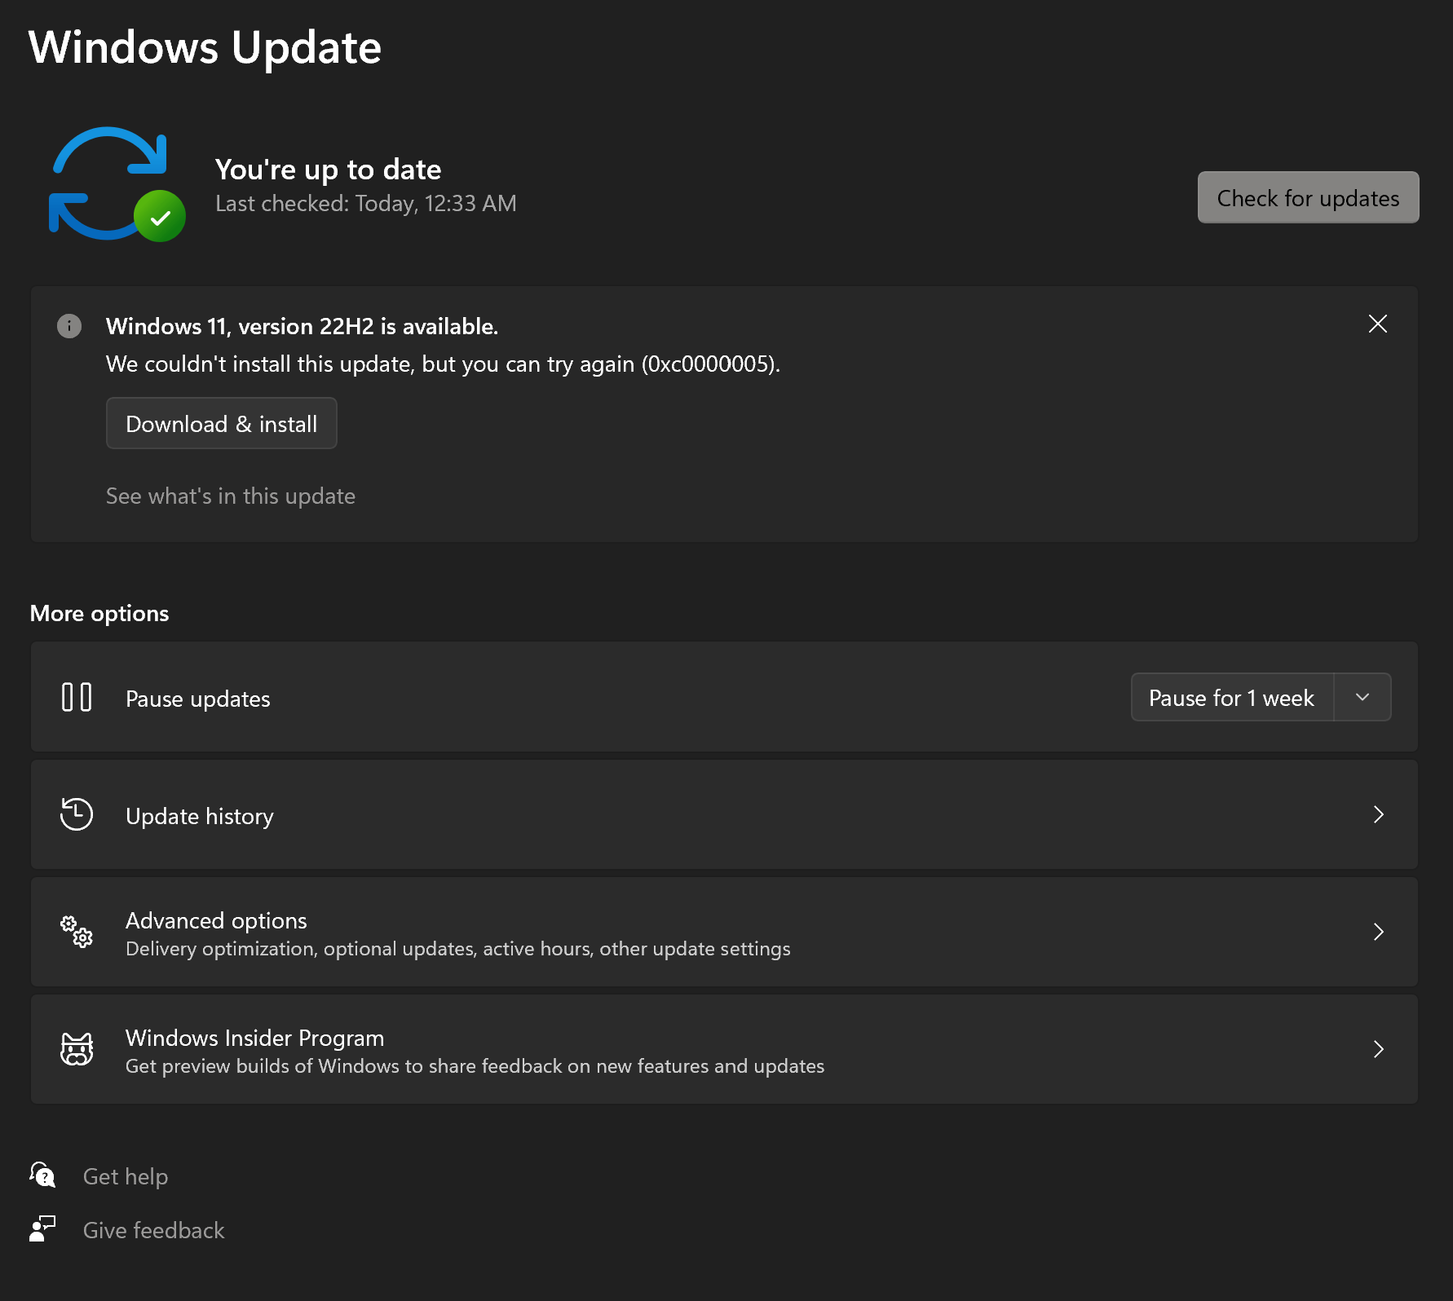Click Check for updates button
Viewport: 1453px width, 1301px height.
(1308, 197)
